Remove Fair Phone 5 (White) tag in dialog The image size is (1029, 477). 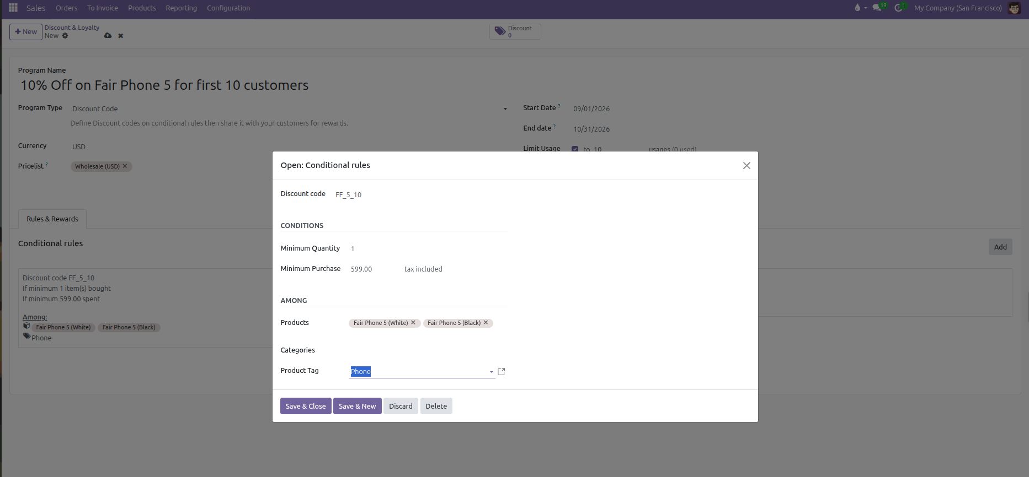click(x=413, y=323)
